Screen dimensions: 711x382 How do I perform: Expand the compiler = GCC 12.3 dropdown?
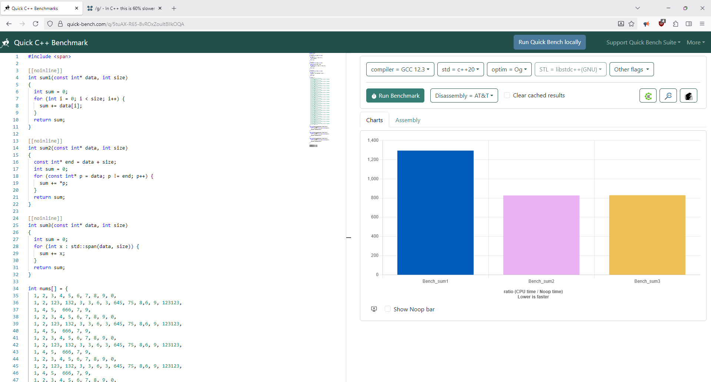click(400, 69)
